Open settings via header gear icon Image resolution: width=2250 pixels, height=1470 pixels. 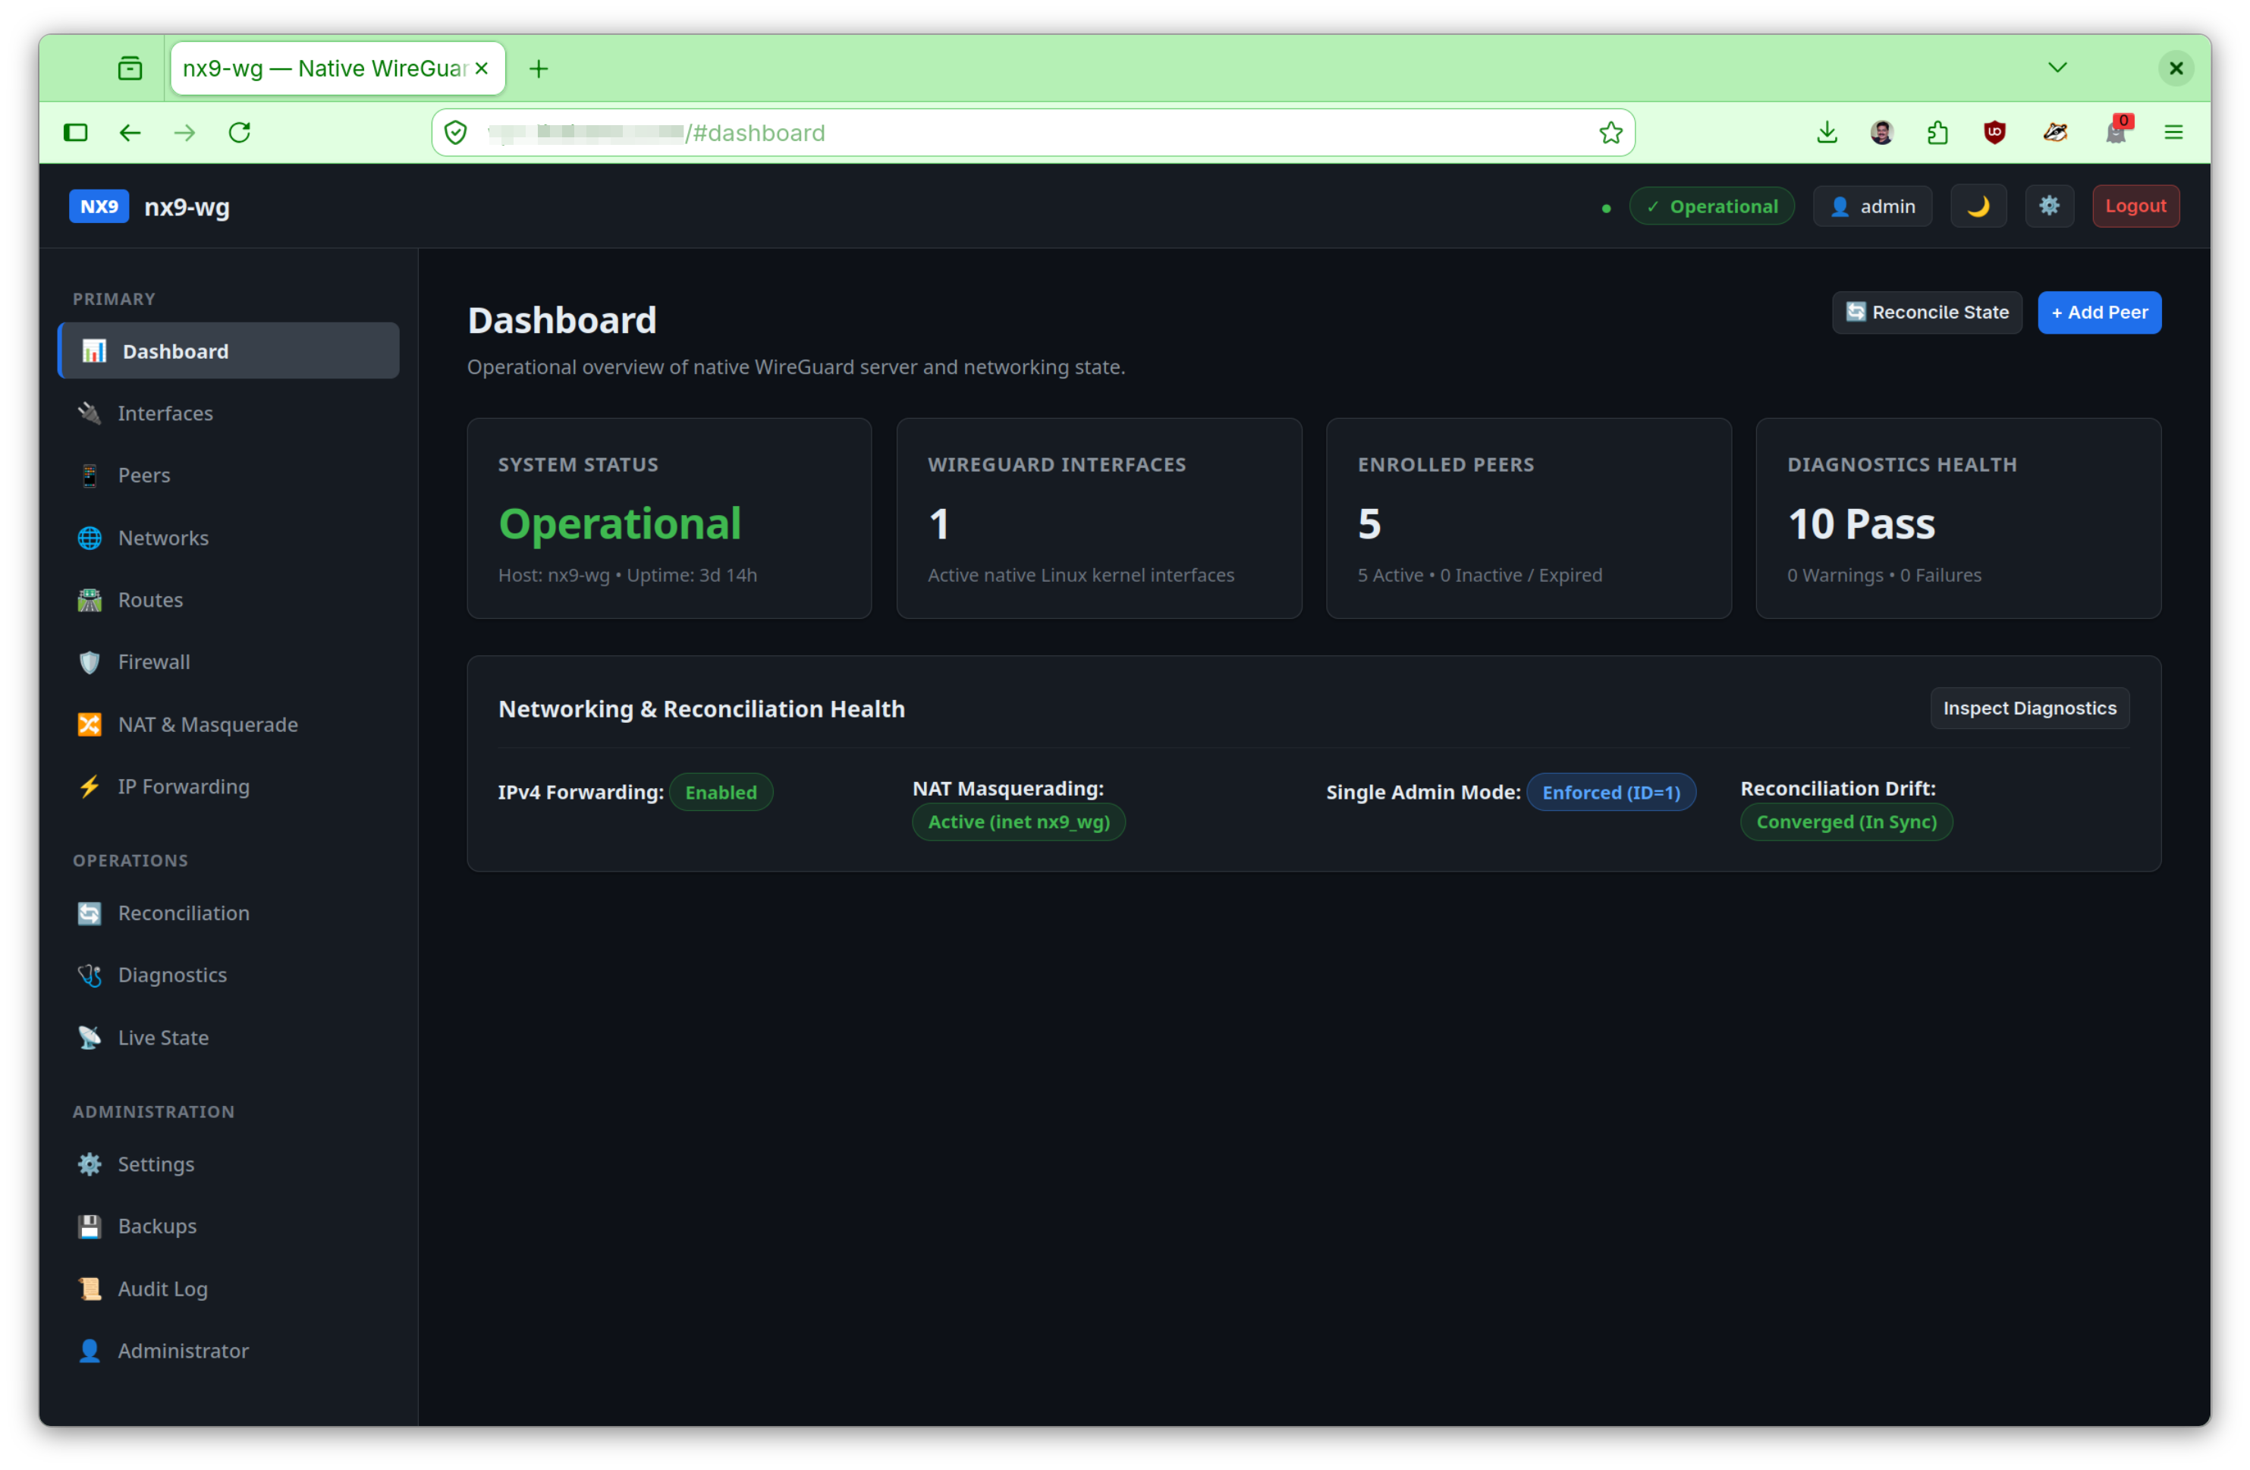2049,206
